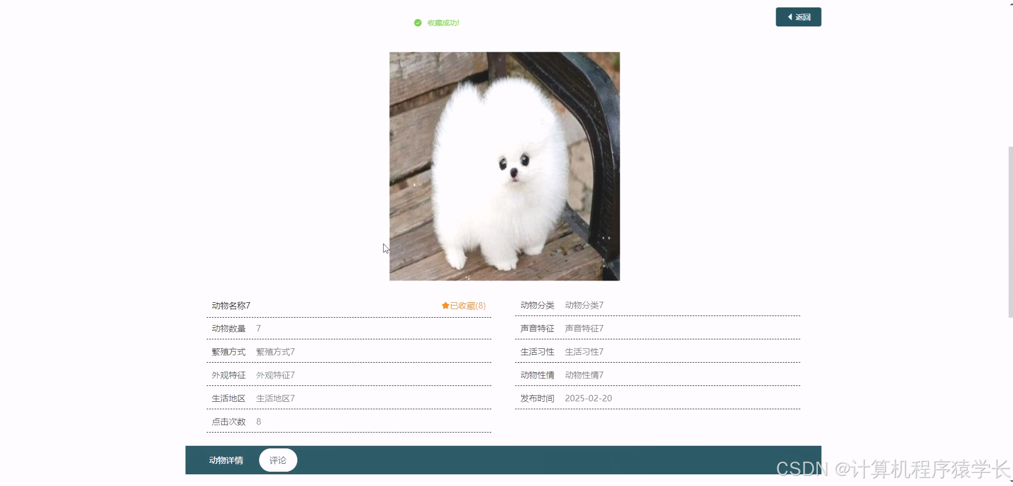Click the white puppy photo

[504, 166]
